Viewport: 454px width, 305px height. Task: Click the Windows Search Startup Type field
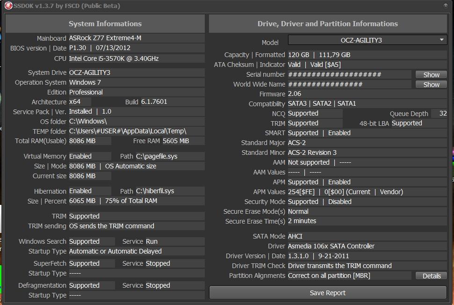click(136, 251)
